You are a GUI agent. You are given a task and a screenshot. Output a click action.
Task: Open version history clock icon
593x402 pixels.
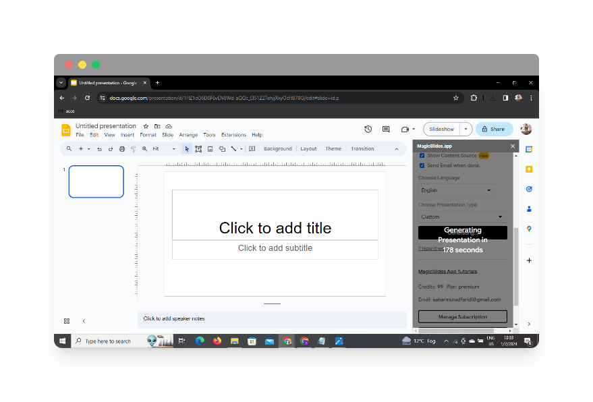click(x=368, y=130)
